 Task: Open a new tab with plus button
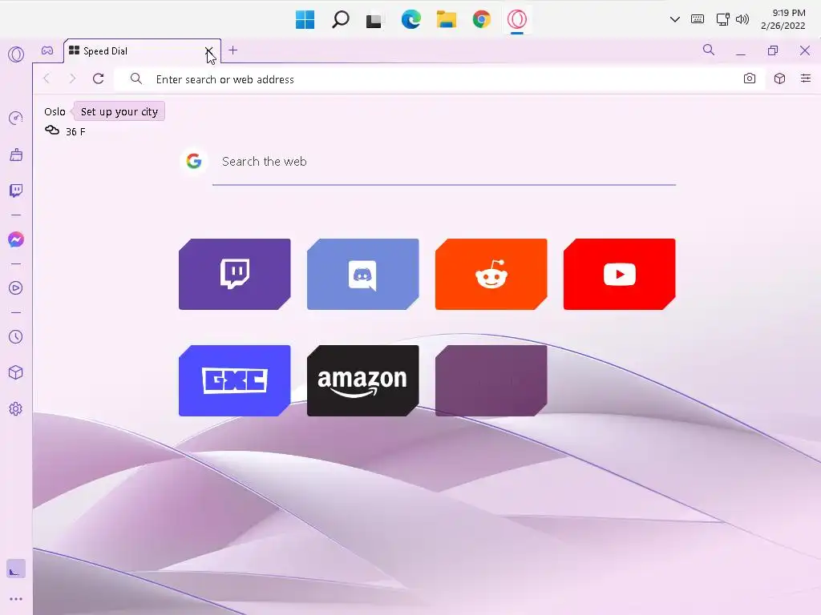click(233, 50)
